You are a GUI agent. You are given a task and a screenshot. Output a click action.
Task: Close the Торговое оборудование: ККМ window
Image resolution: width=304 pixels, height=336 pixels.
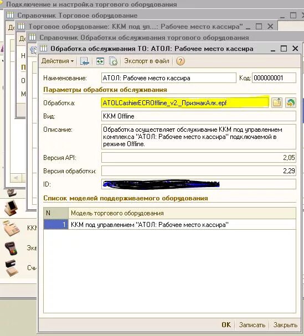coord(270,27)
